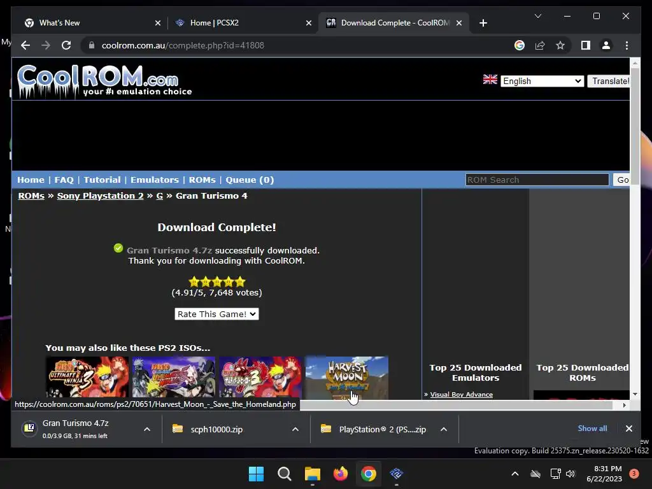652x489 pixels.
Task: Open the Emulators menu link
Action: tap(154, 180)
